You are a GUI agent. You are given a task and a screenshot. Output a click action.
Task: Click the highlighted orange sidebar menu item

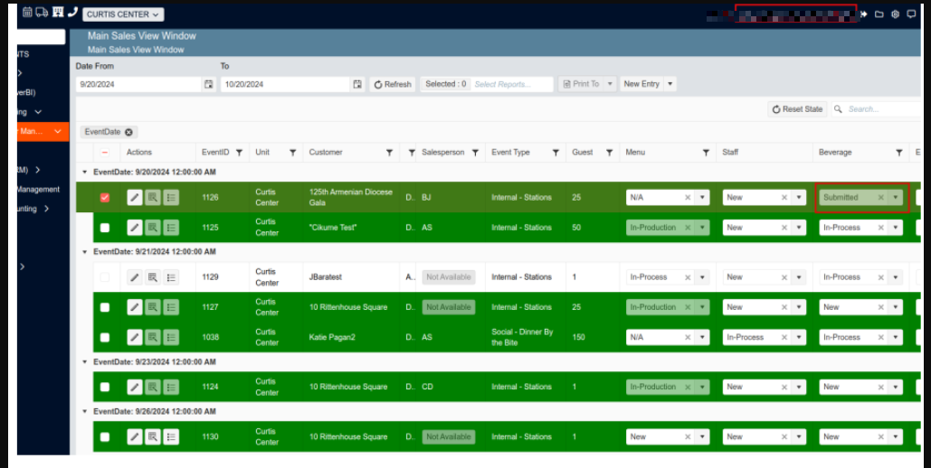click(34, 131)
